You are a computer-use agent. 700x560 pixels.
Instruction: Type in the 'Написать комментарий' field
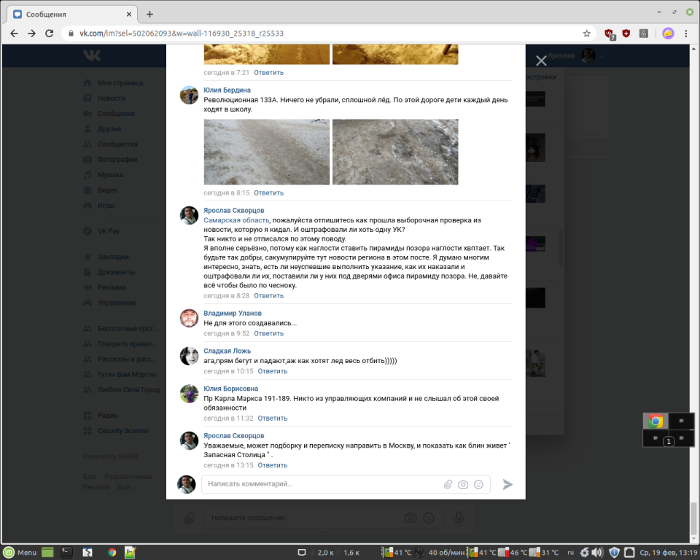click(321, 484)
